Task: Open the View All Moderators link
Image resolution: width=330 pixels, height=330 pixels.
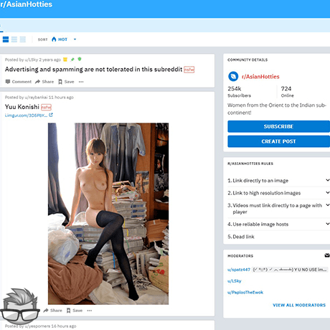Action: [299, 305]
